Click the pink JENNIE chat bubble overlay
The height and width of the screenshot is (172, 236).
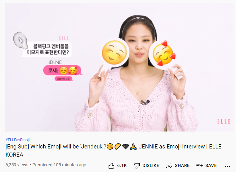point(63,70)
